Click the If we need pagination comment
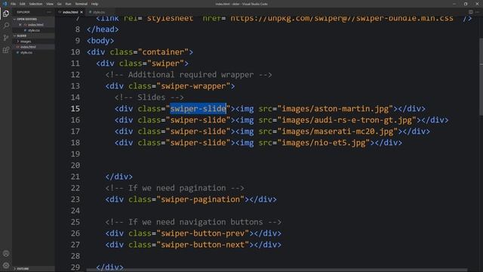This screenshot has width=483, height=272. click(174, 188)
